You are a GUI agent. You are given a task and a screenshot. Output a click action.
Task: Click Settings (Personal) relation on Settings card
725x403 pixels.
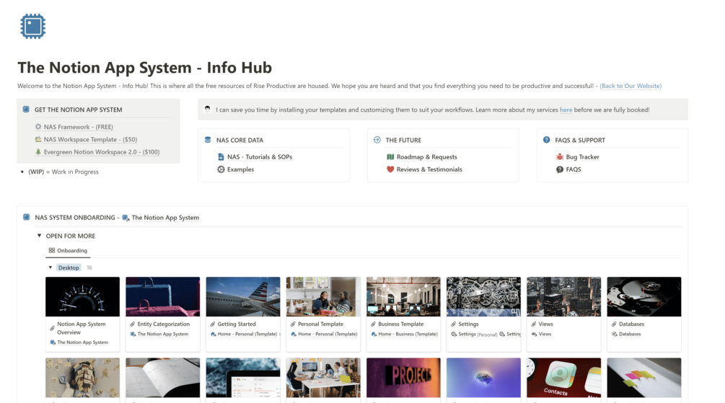(477, 334)
